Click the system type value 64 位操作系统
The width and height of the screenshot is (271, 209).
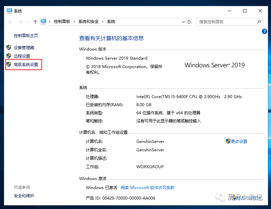(168, 113)
